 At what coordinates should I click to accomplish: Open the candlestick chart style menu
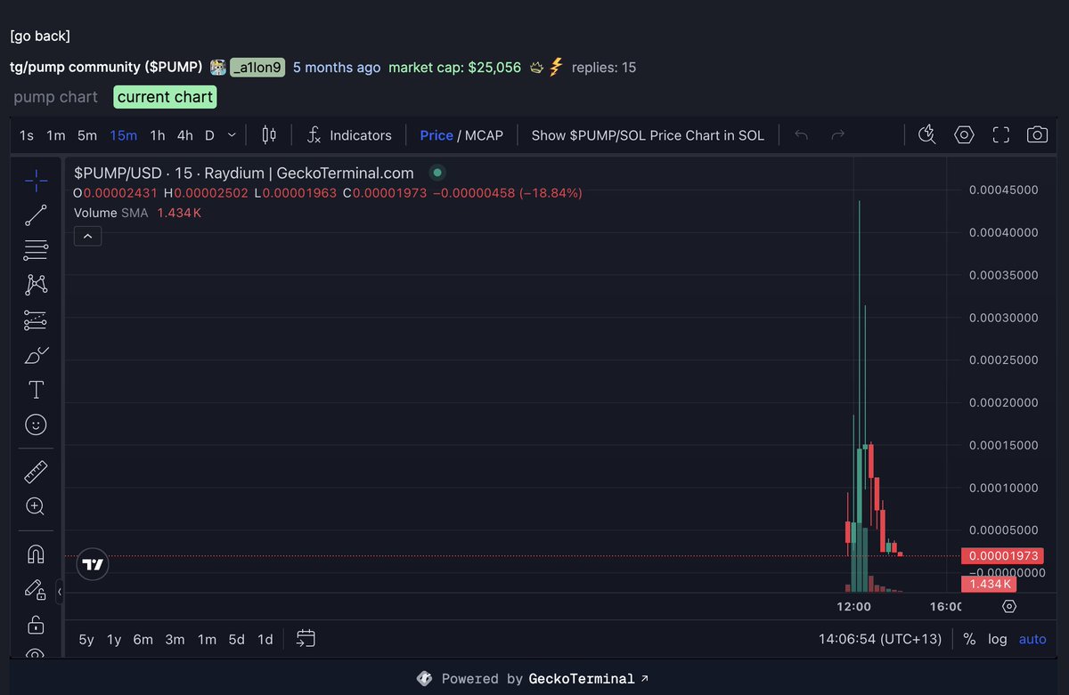(268, 135)
